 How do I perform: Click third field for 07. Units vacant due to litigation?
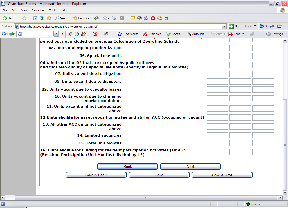pos(263,74)
